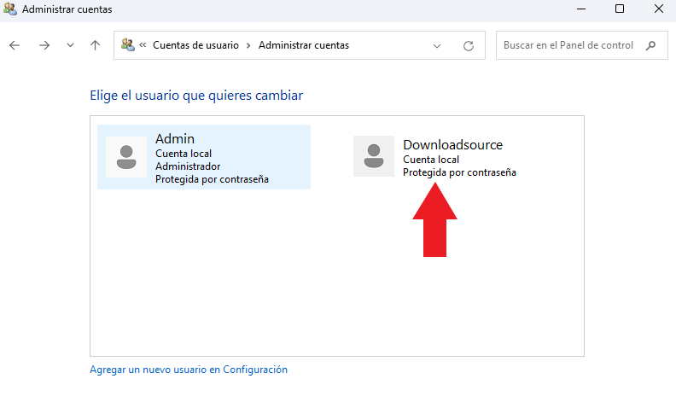Click 'Protegida por contraseña' under Downloadsource

(x=459, y=172)
